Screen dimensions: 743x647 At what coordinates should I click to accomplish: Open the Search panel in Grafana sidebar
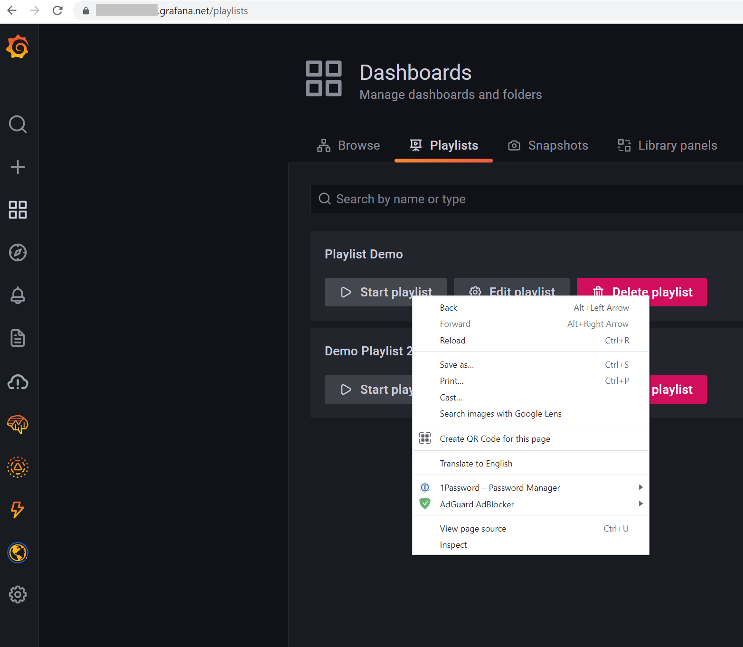[x=18, y=124]
